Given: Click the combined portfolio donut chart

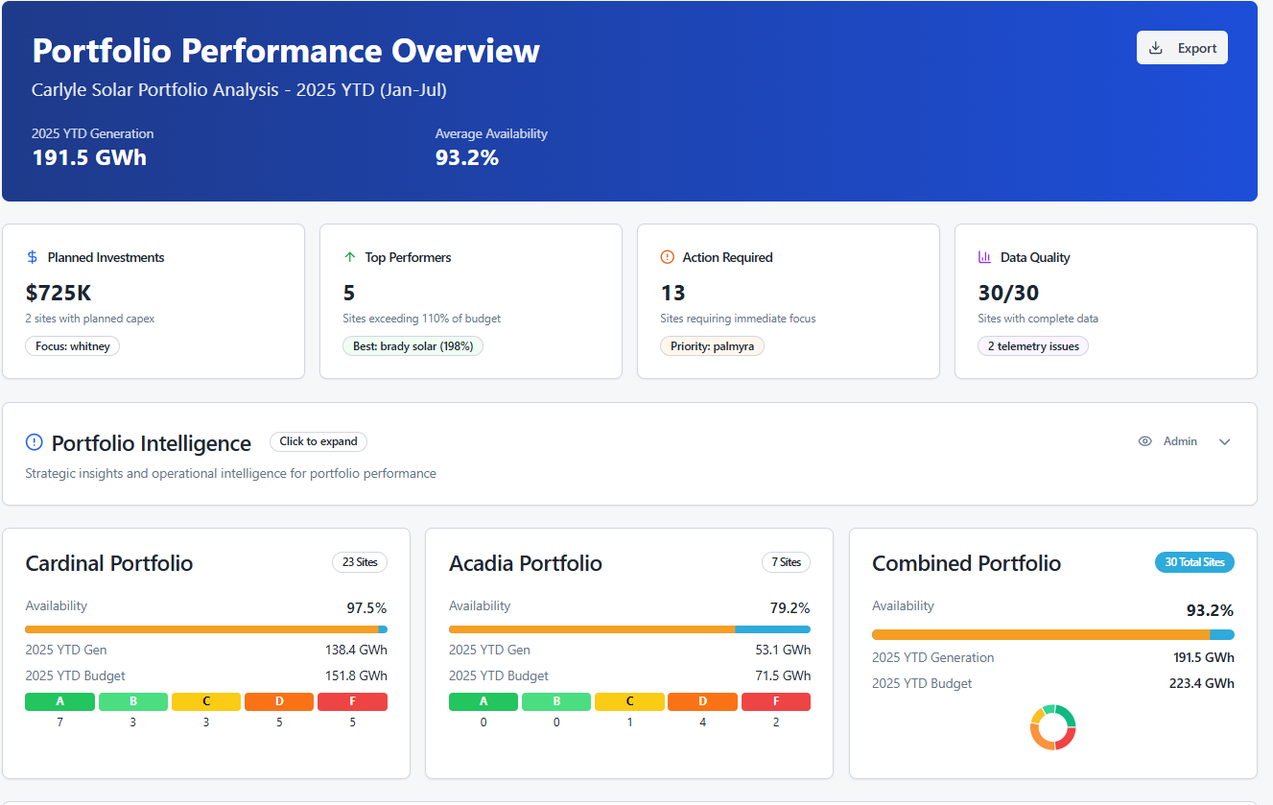Looking at the screenshot, I should click(x=1052, y=727).
